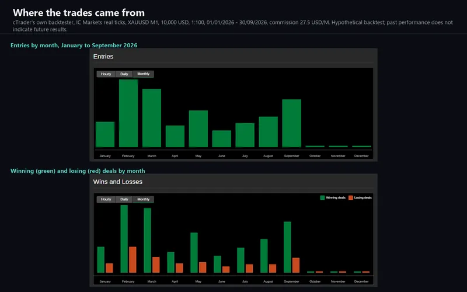
Task: Select Hourly tab in Entries chart
Action: click(106, 74)
